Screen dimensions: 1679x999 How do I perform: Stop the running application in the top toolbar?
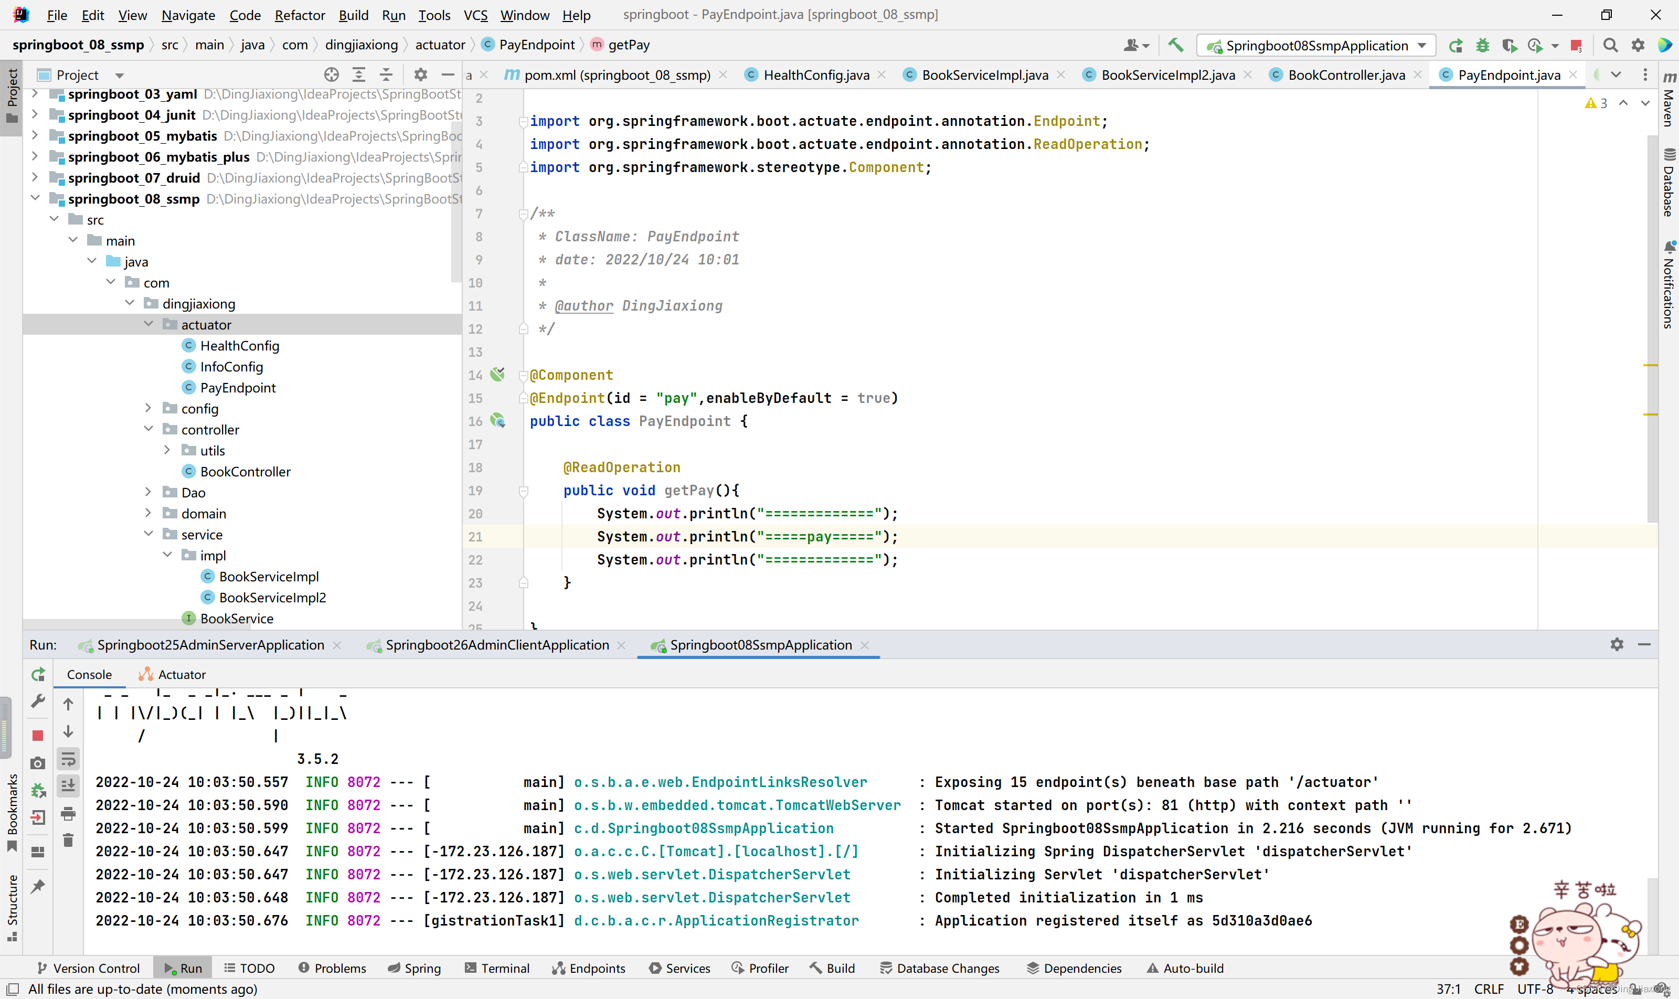[1576, 45]
